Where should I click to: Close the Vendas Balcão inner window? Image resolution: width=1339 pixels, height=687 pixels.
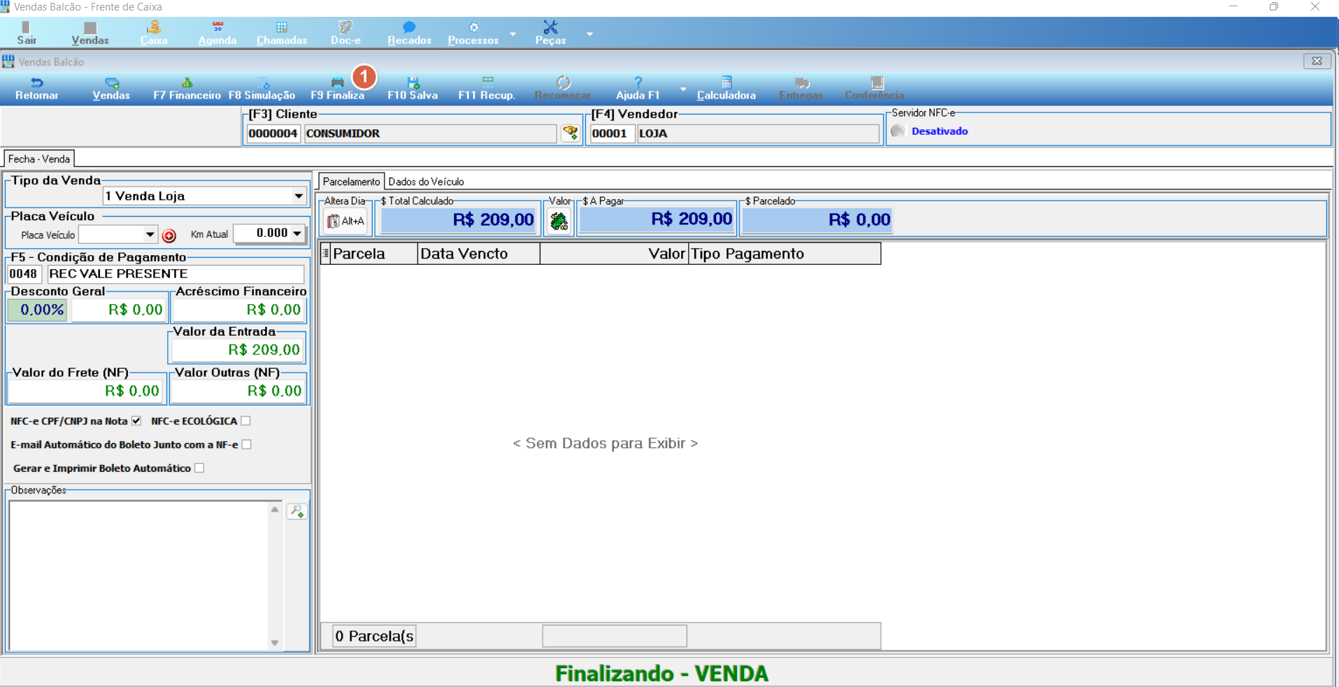[x=1317, y=61]
